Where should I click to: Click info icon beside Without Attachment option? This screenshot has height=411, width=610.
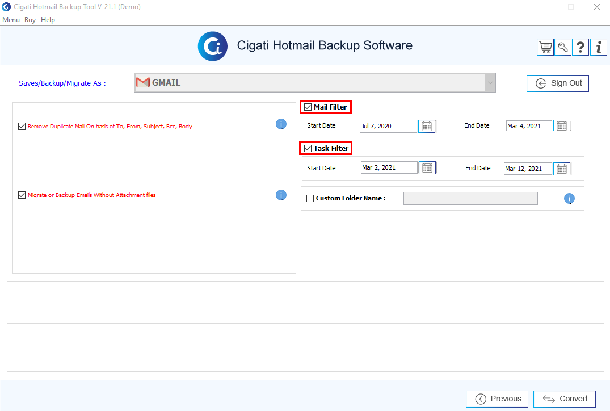click(281, 195)
